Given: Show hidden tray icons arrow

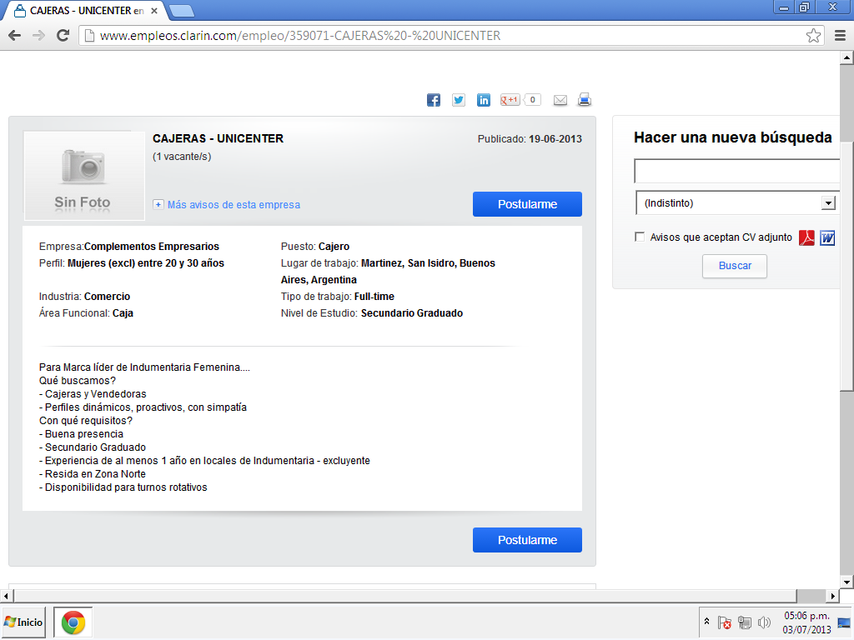Looking at the screenshot, I should (x=706, y=622).
